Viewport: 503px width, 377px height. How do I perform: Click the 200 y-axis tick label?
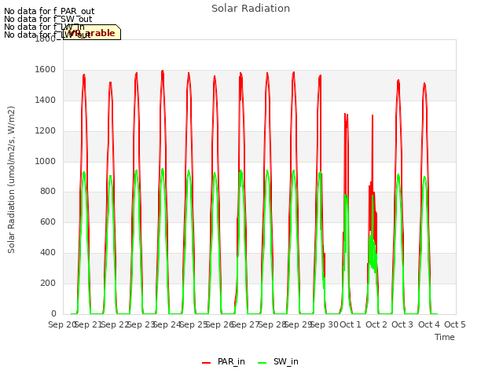(x=48, y=283)
